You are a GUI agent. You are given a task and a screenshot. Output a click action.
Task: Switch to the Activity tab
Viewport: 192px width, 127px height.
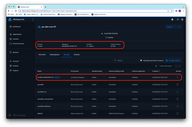coord(76,55)
